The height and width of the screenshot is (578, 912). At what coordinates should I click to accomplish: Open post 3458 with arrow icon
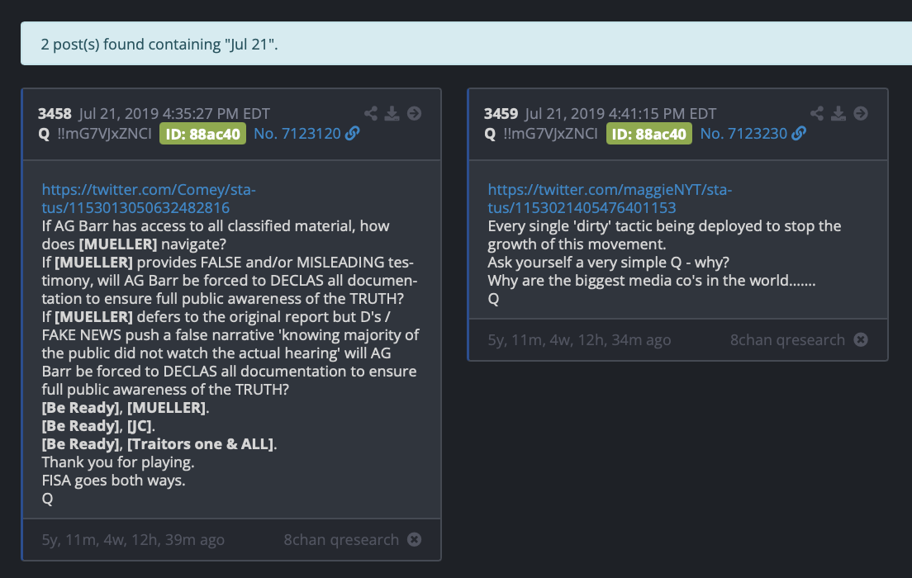pyautogui.click(x=414, y=113)
